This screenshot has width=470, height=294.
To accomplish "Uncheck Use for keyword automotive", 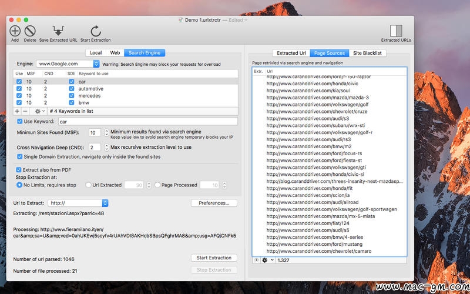I will tap(19, 89).
